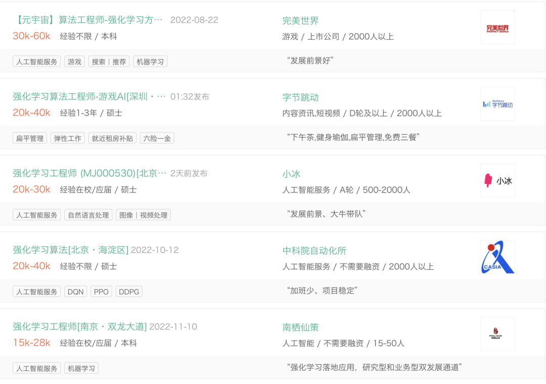Open the 中科院自动化所 company link
The image size is (546, 384).
(x=314, y=251)
